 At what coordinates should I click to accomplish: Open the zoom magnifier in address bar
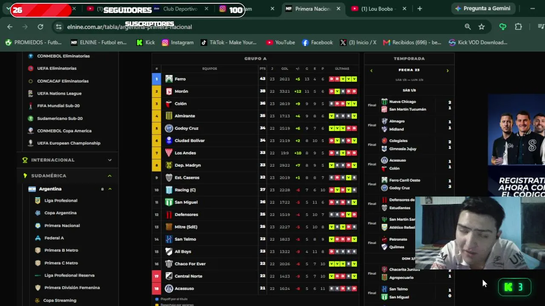468,27
